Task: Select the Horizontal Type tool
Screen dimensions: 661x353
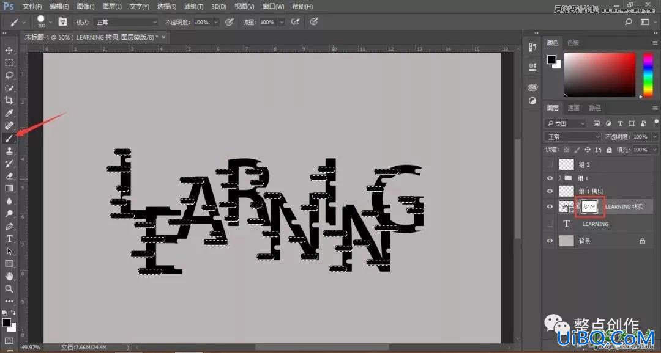Action: (9, 239)
